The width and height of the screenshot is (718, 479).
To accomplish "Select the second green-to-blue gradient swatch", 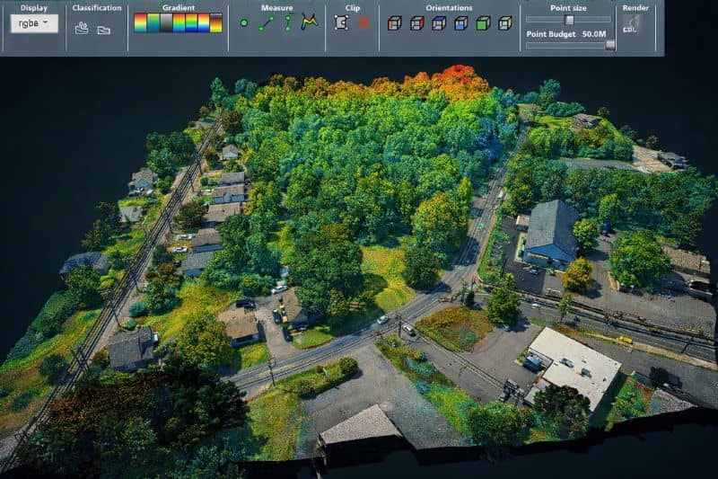I will (x=153, y=23).
